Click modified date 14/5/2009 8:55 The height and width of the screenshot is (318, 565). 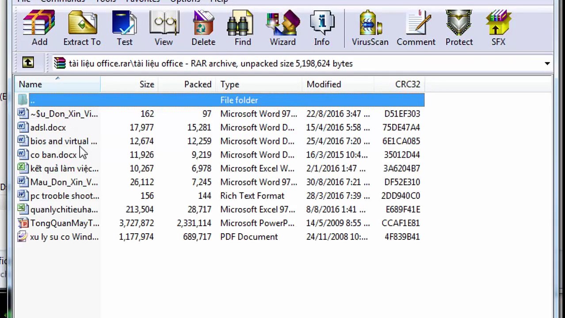(x=338, y=223)
